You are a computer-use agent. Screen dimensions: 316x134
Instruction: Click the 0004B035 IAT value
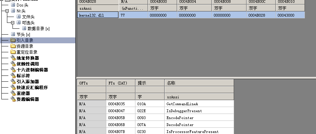pos(121,104)
